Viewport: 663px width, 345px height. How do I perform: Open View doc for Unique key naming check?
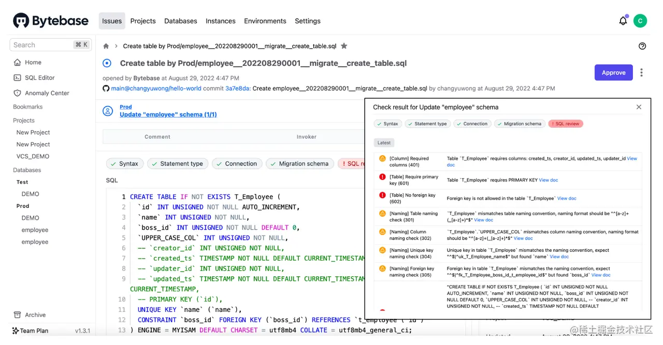(x=559, y=257)
